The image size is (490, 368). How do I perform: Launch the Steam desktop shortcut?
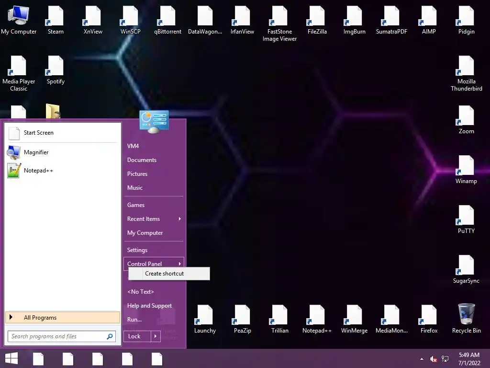[x=56, y=20]
